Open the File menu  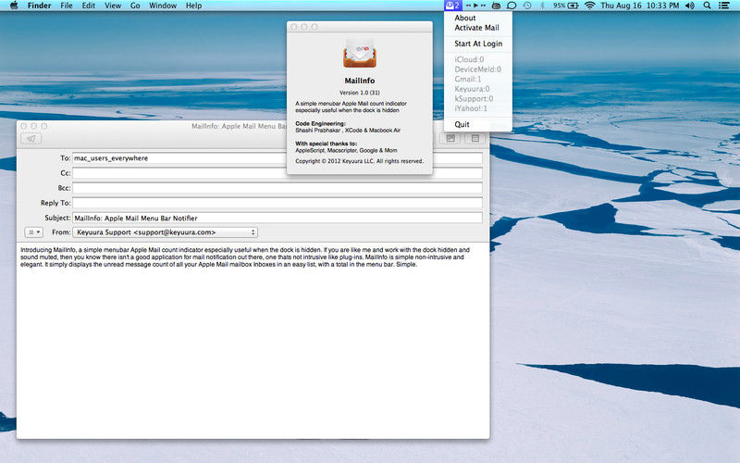click(x=67, y=6)
